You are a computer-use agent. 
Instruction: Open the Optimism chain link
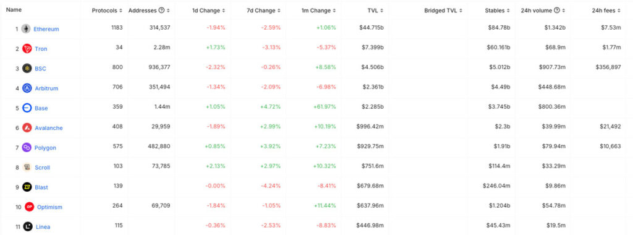coord(49,207)
